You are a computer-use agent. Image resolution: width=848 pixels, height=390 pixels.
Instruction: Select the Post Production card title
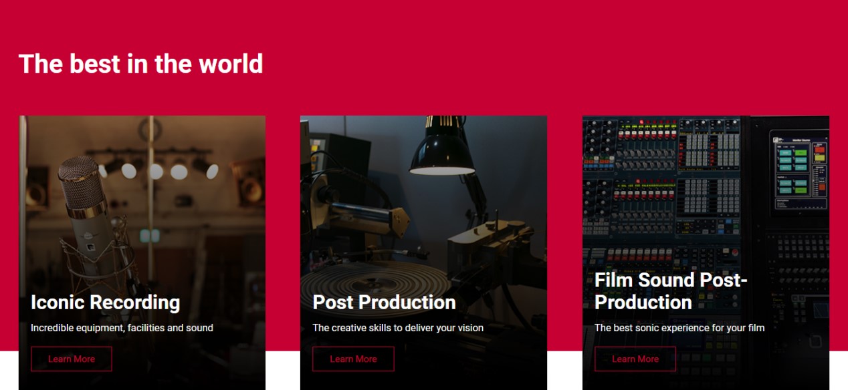click(384, 303)
